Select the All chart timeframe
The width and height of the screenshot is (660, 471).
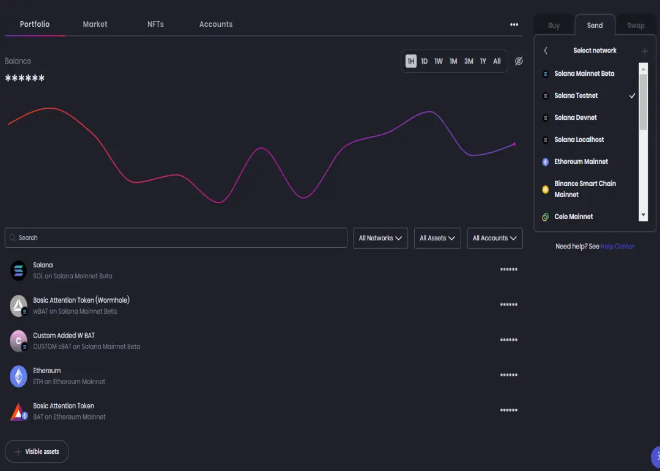pyautogui.click(x=497, y=61)
